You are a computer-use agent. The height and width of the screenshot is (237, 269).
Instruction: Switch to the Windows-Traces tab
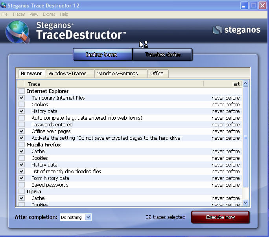point(70,74)
